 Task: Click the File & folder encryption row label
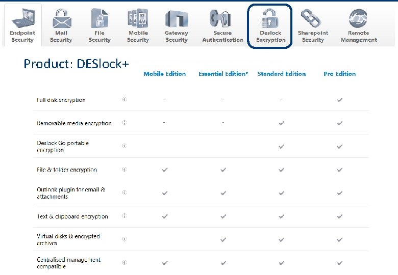pyautogui.click(x=67, y=170)
